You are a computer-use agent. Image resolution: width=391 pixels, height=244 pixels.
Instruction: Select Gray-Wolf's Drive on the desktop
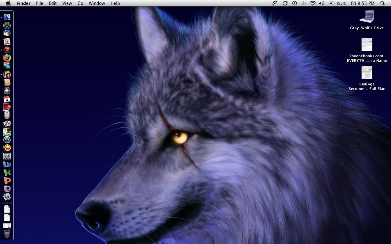367,20
